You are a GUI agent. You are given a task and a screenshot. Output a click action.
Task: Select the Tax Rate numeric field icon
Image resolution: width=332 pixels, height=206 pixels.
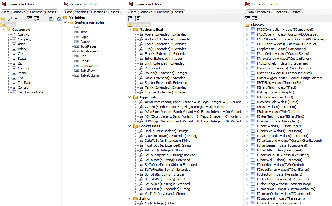[14, 83]
